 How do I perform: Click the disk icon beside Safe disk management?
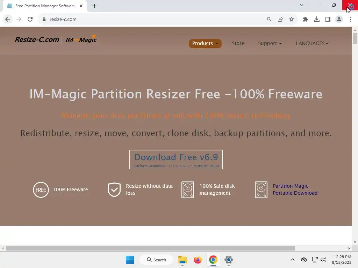coord(188,189)
